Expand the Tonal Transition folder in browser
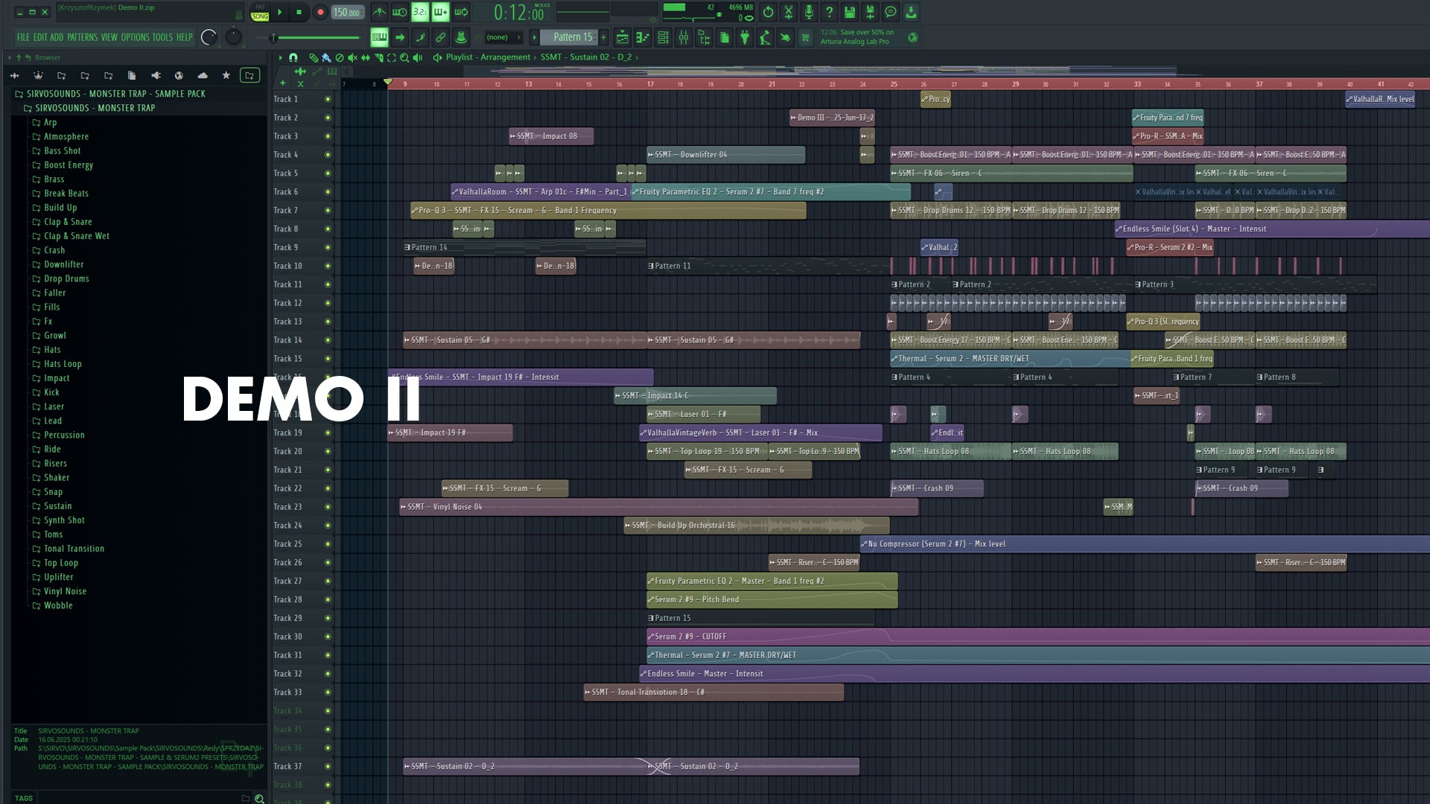The width and height of the screenshot is (1430, 804). 74,549
